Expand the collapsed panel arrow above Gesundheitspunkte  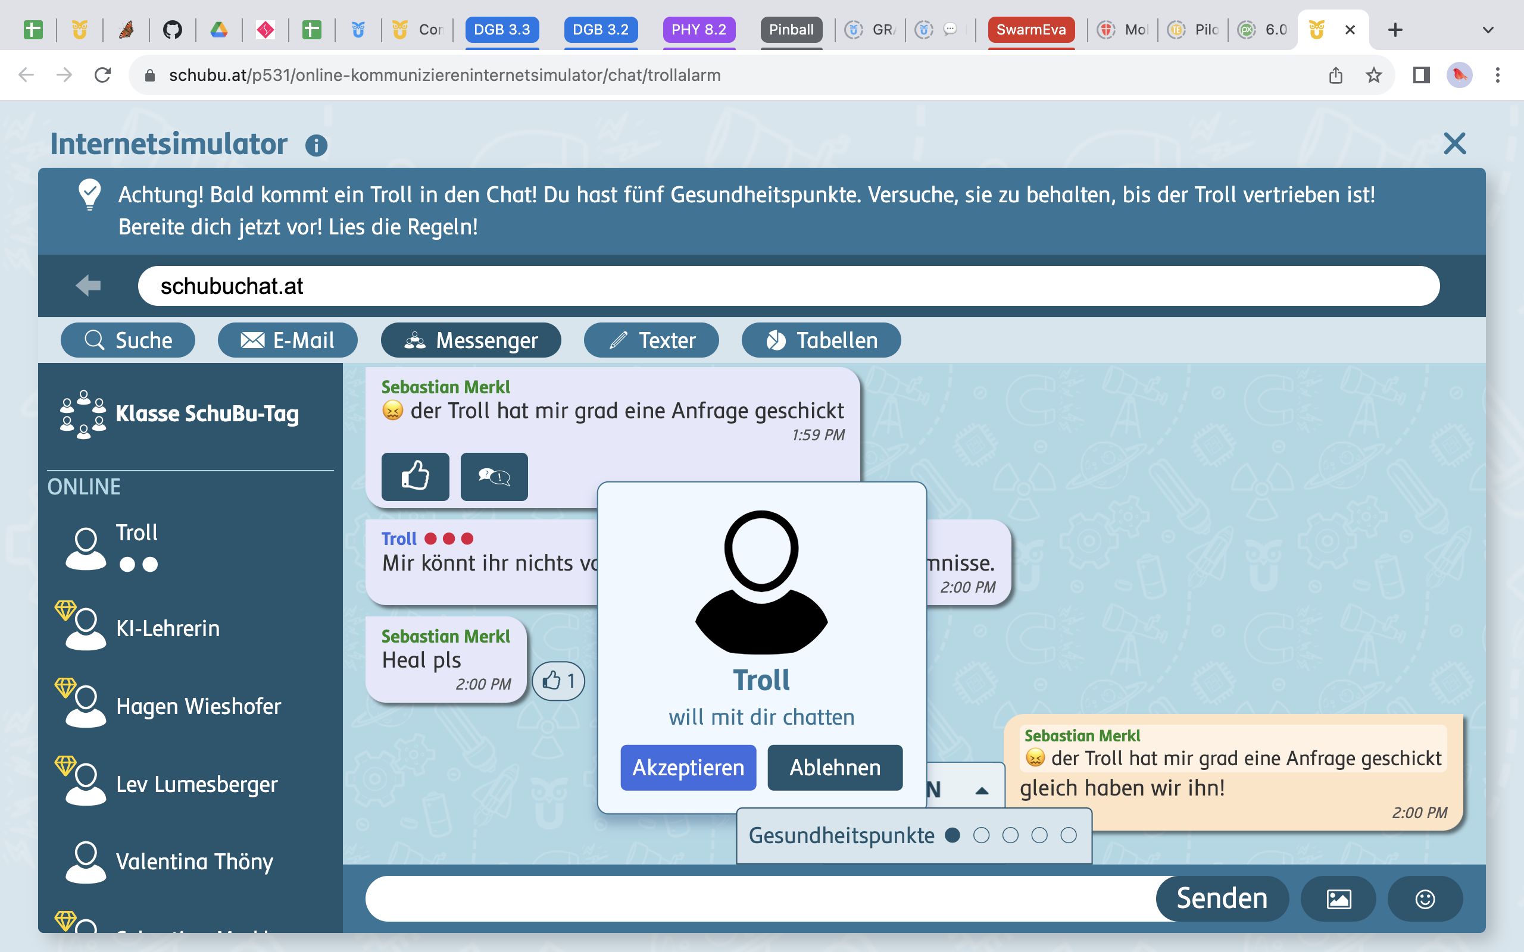tap(981, 791)
